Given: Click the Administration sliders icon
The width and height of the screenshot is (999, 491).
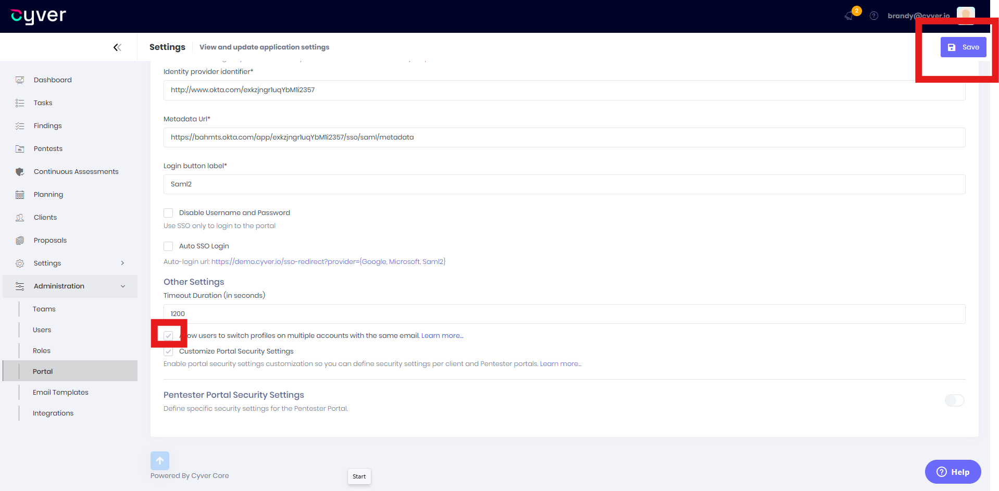Looking at the screenshot, I should (x=20, y=286).
